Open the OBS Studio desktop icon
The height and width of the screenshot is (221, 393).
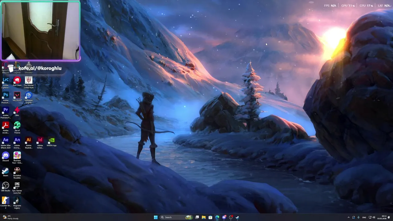[x=6, y=187]
